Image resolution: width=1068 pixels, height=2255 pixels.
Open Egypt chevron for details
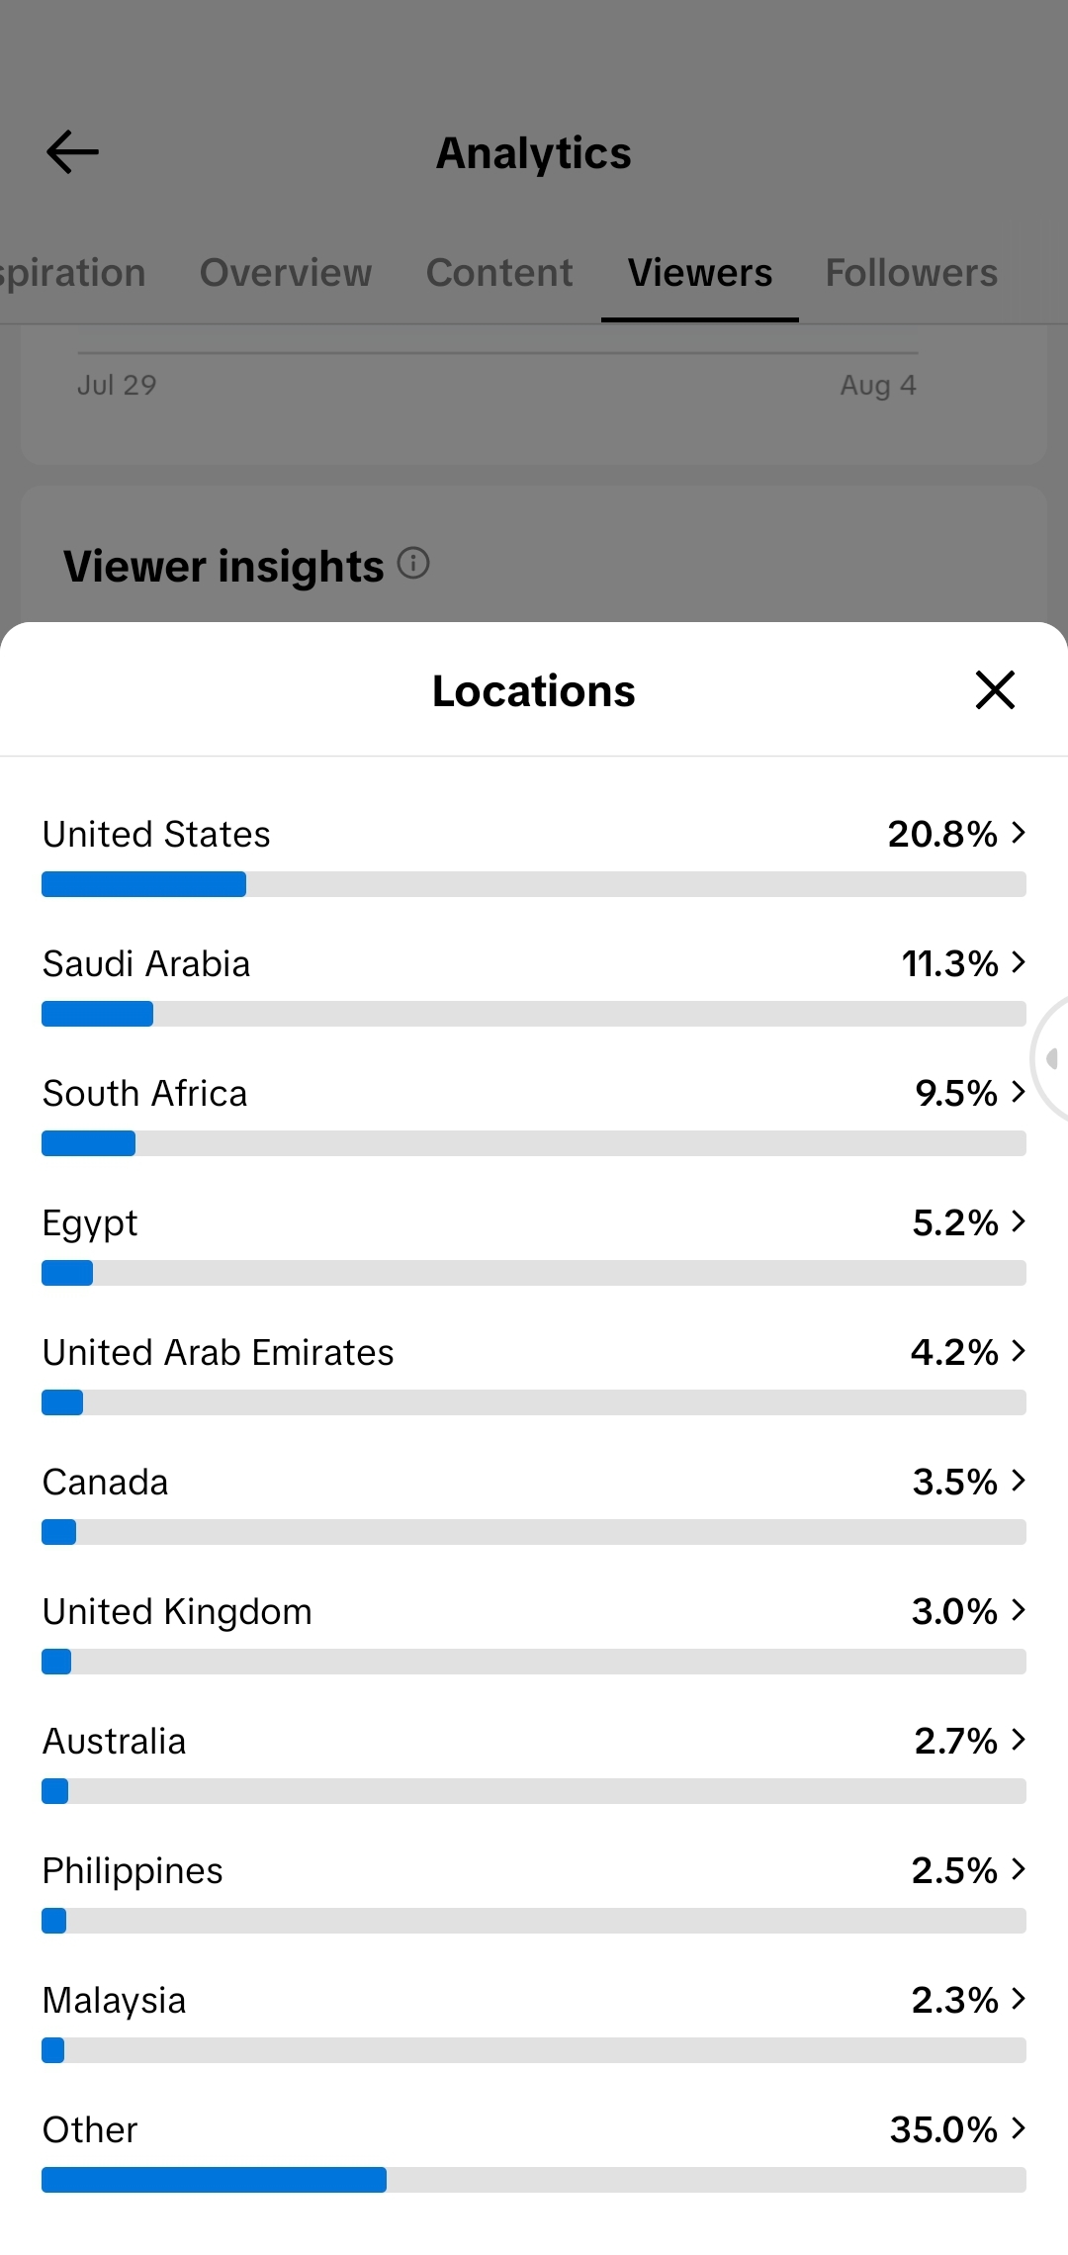pos(1019,1222)
